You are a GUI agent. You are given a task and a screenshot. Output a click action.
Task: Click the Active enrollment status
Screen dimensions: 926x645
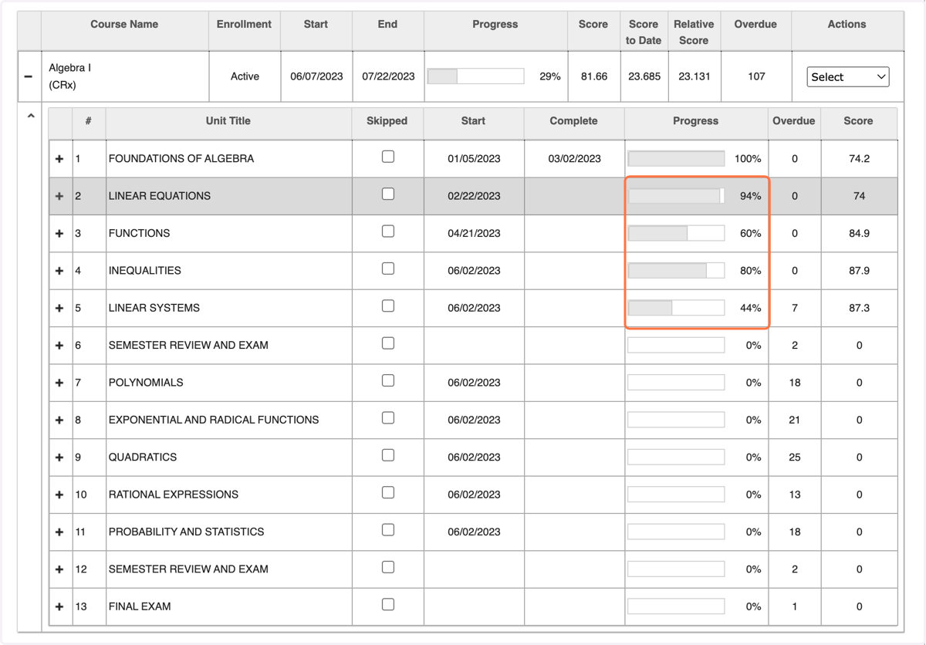coord(245,76)
